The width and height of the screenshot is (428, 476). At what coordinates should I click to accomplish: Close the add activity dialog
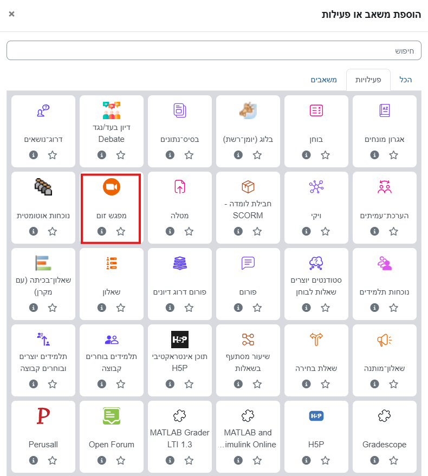coord(12,14)
